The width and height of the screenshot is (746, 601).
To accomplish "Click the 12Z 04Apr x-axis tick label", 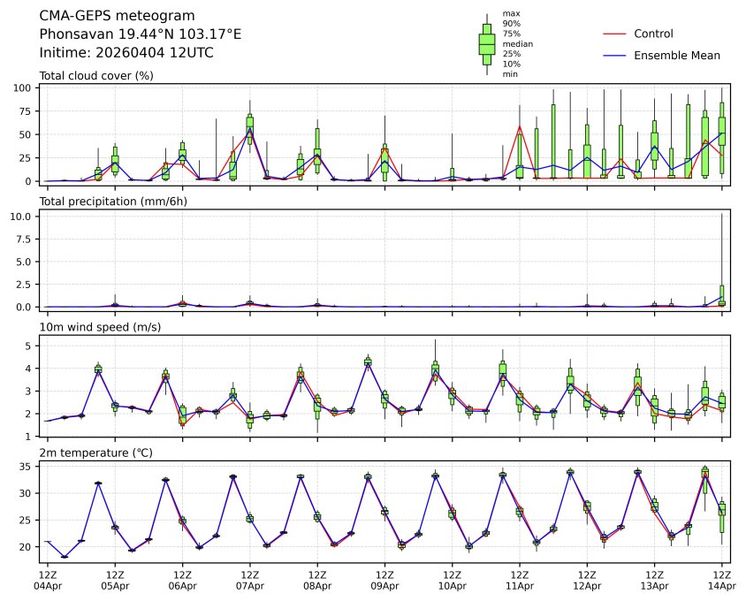I will pyautogui.click(x=49, y=580).
